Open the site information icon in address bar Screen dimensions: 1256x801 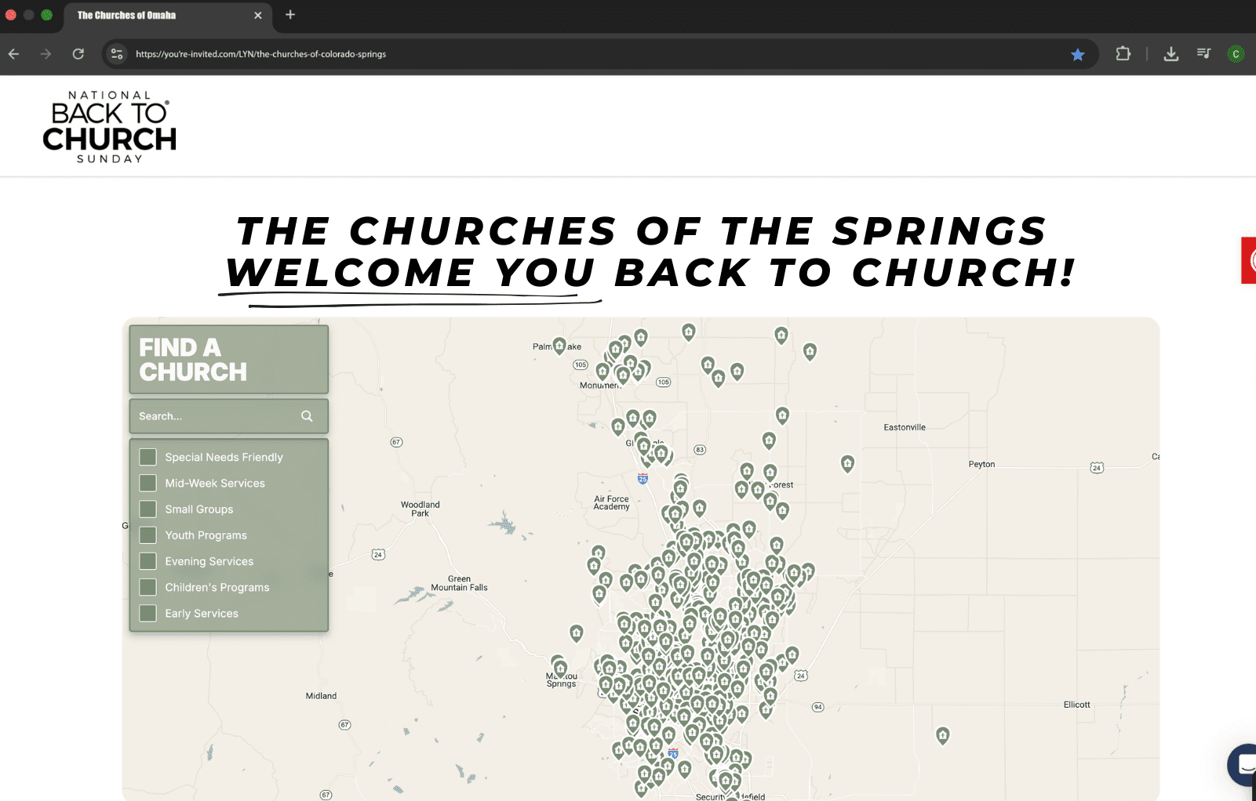tap(117, 54)
